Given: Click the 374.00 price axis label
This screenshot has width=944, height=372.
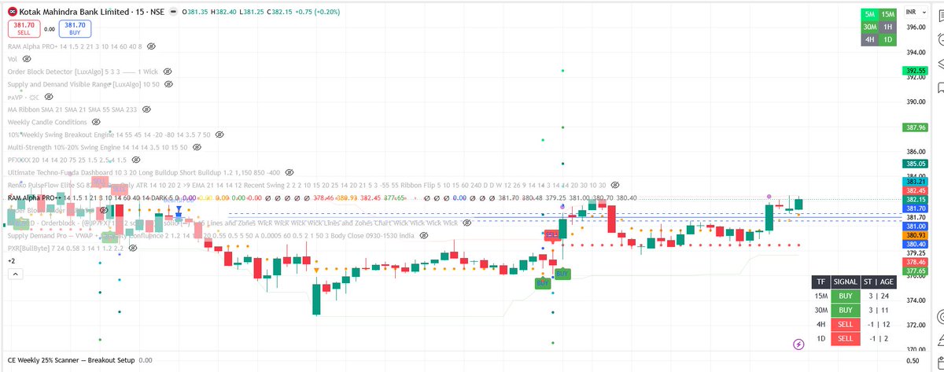Looking at the screenshot, I should pyautogui.click(x=916, y=300).
